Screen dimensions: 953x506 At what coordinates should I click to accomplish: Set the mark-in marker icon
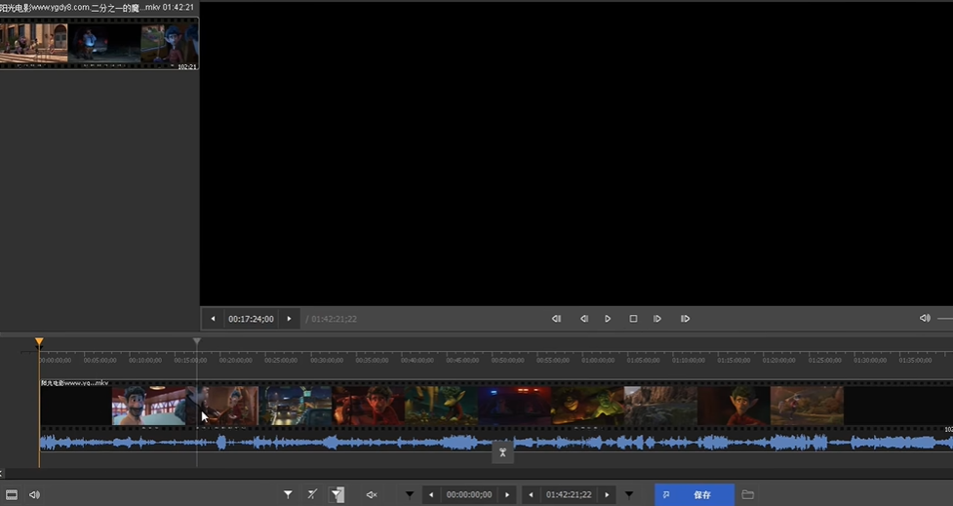[x=288, y=494]
